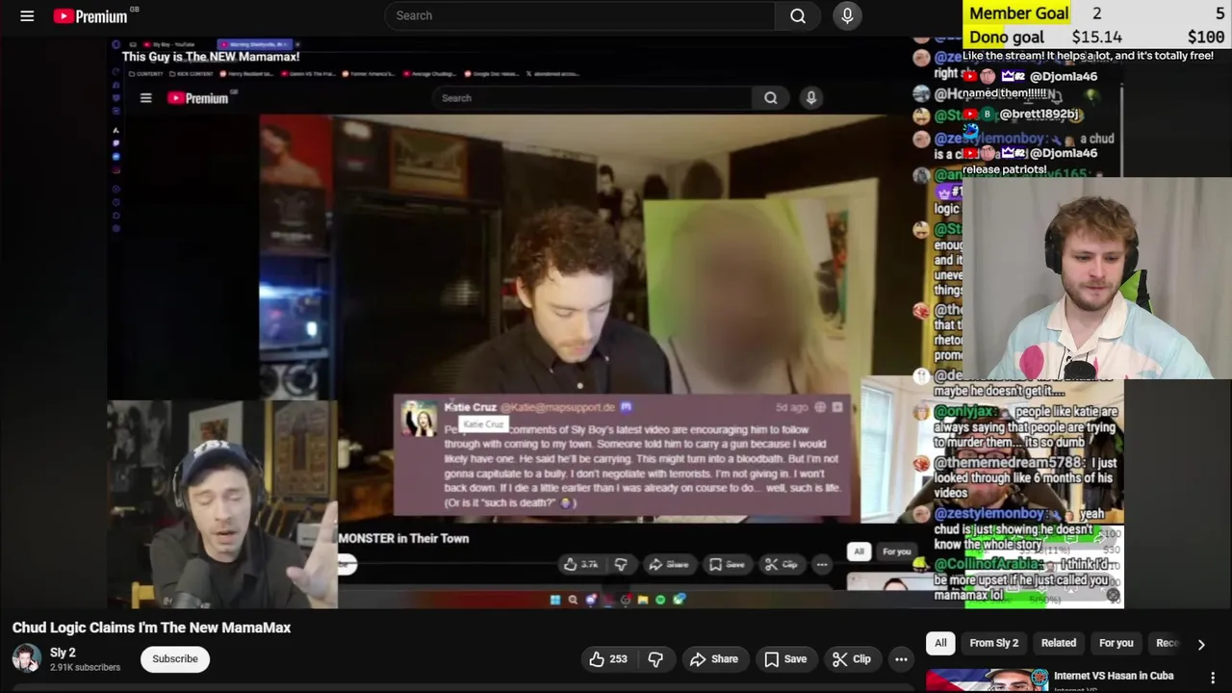The image size is (1232, 693).
Task: Open the Sly 2 channel name link
Action: [63, 653]
